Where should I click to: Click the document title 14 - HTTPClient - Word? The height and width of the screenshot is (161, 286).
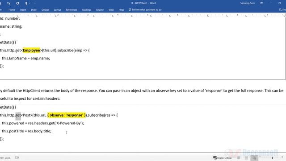143,3
